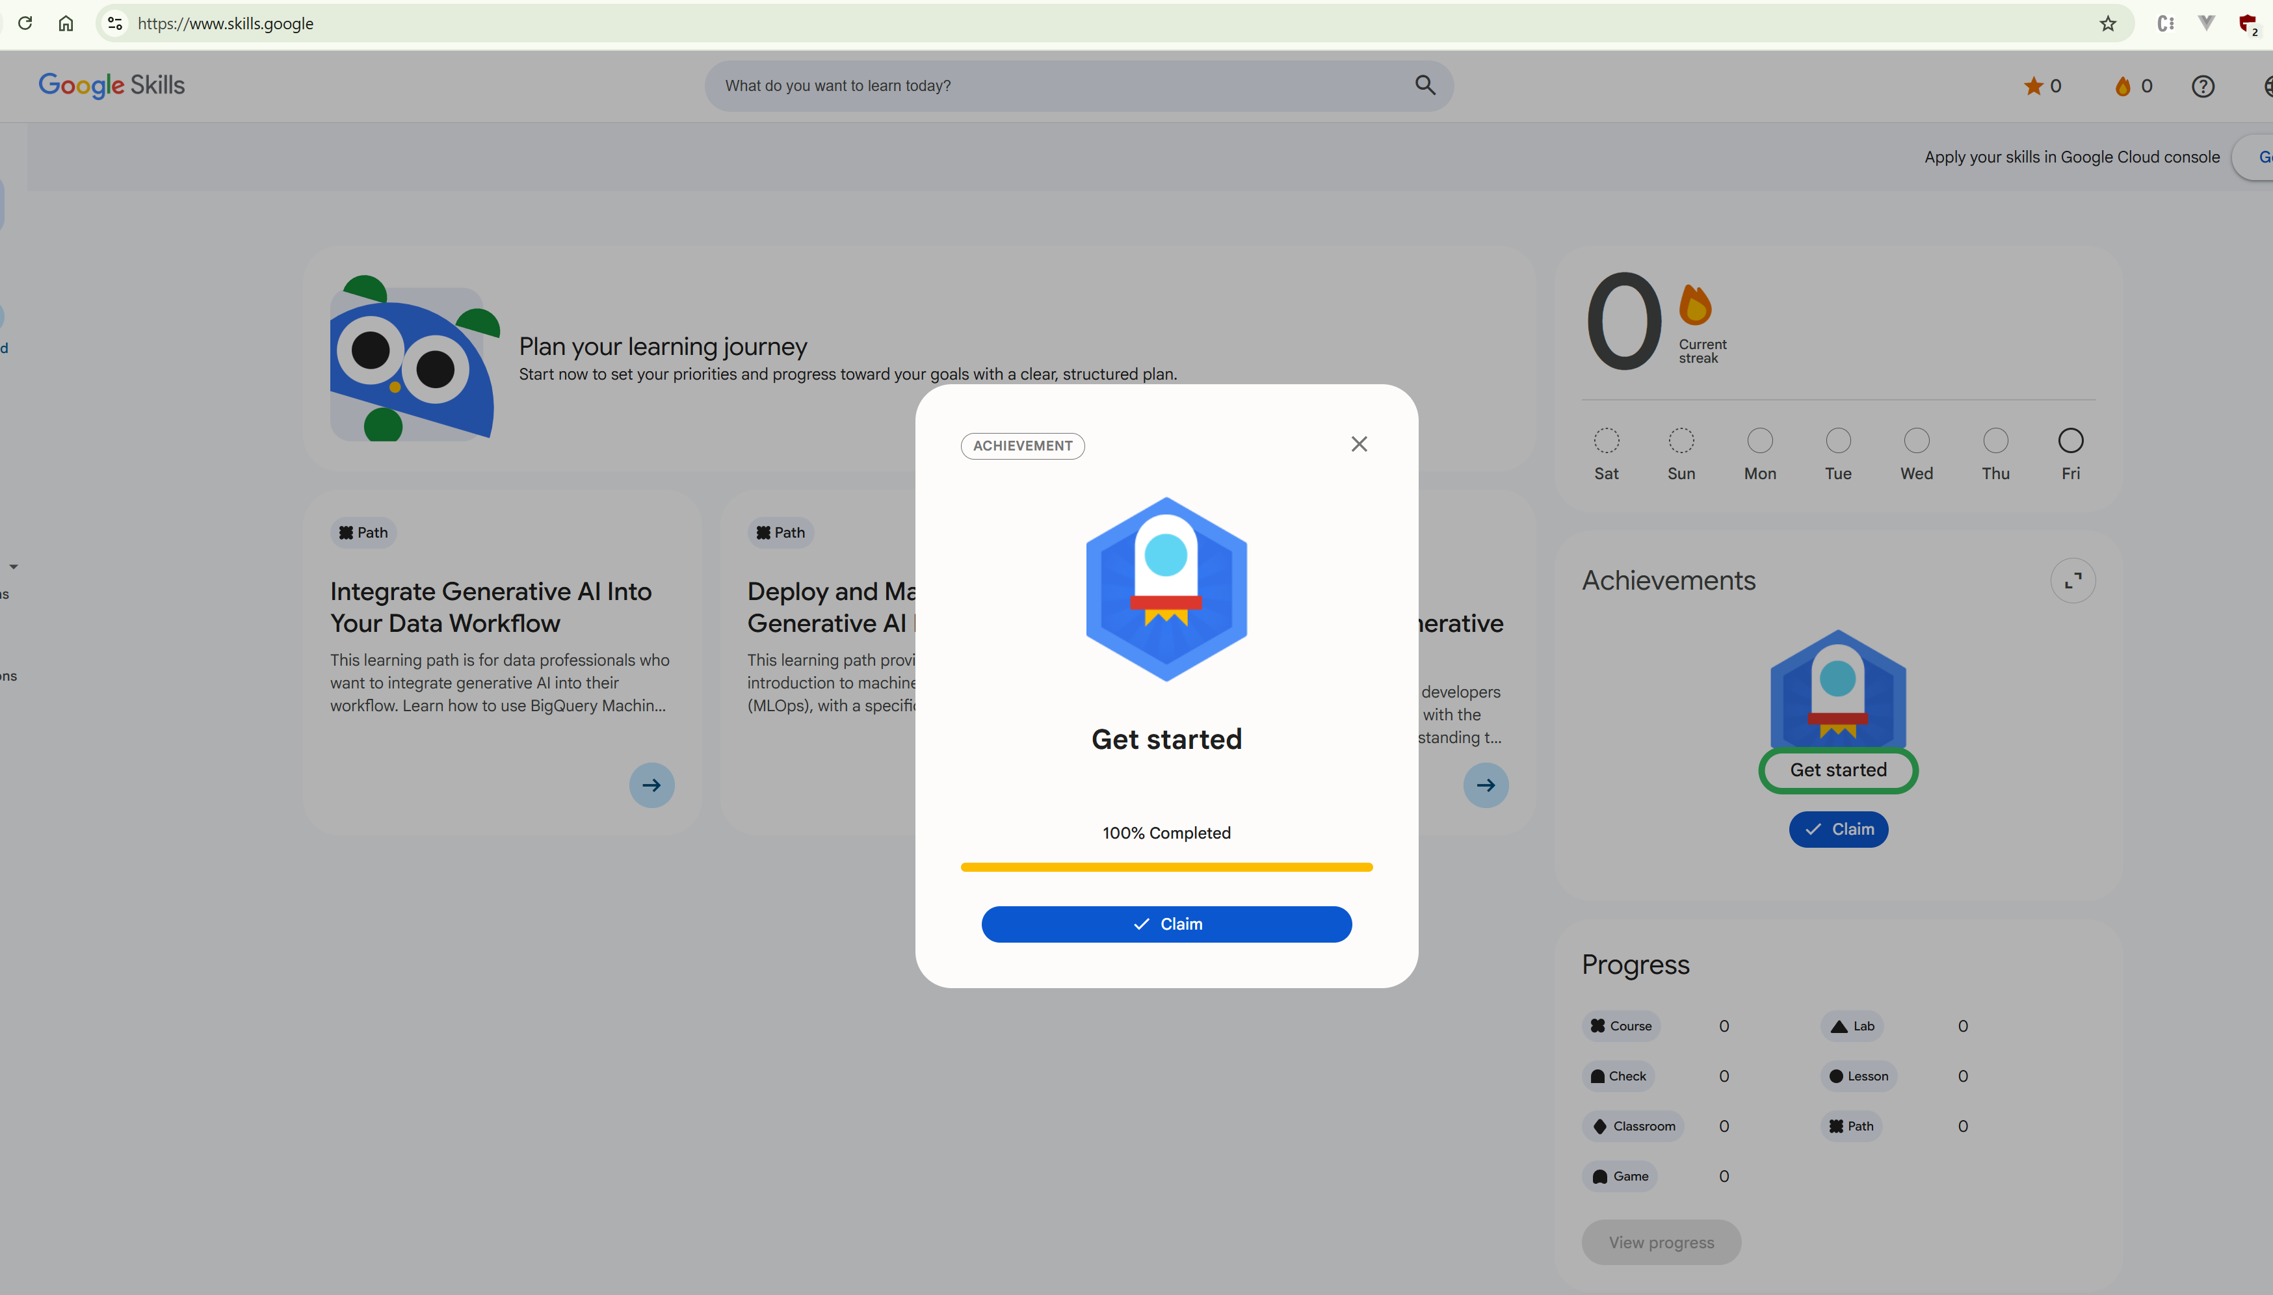The width and height of the screenshot is (2273, 1295).
Task: Select the Sat streak circle
Action: click(x=1606, y=440)
